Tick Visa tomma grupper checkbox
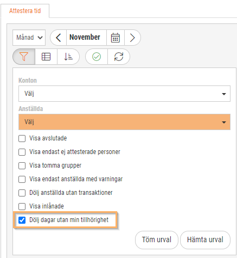This screenshot has width=237, height=258. point(22,165)
